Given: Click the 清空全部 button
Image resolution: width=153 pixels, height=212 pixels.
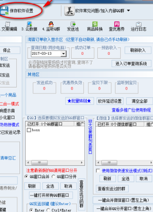Looking at the screenshot, I should [x=139, y=101].
